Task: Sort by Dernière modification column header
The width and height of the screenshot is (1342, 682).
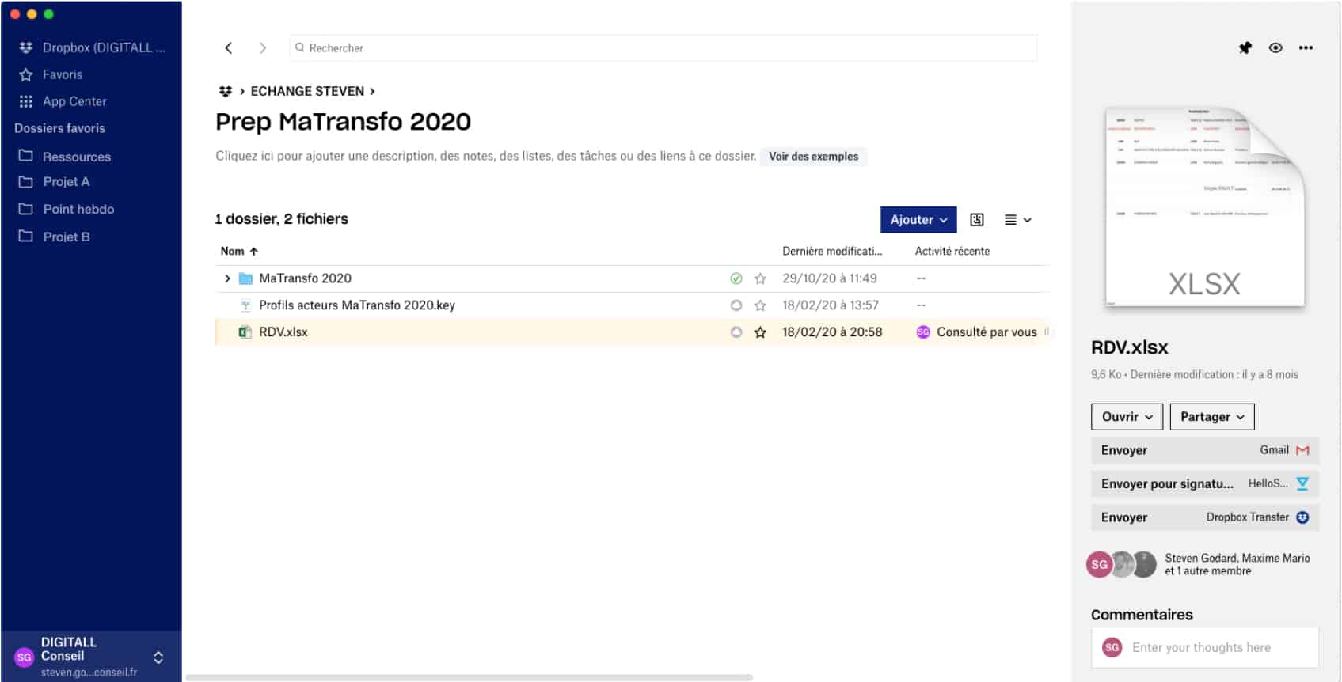Action: tap(832, 251)
